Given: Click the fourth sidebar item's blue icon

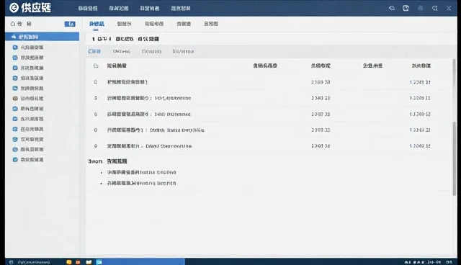Looking at the screenshot, I should (x=15, y=78).
